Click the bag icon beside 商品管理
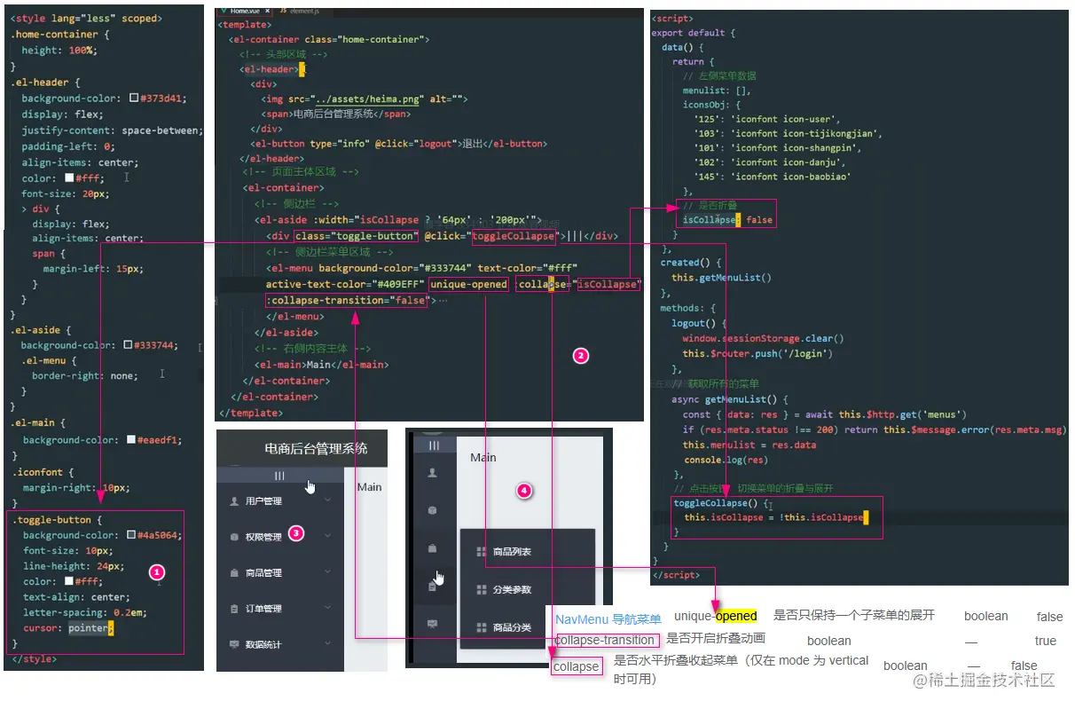 (x=234, y=573)
